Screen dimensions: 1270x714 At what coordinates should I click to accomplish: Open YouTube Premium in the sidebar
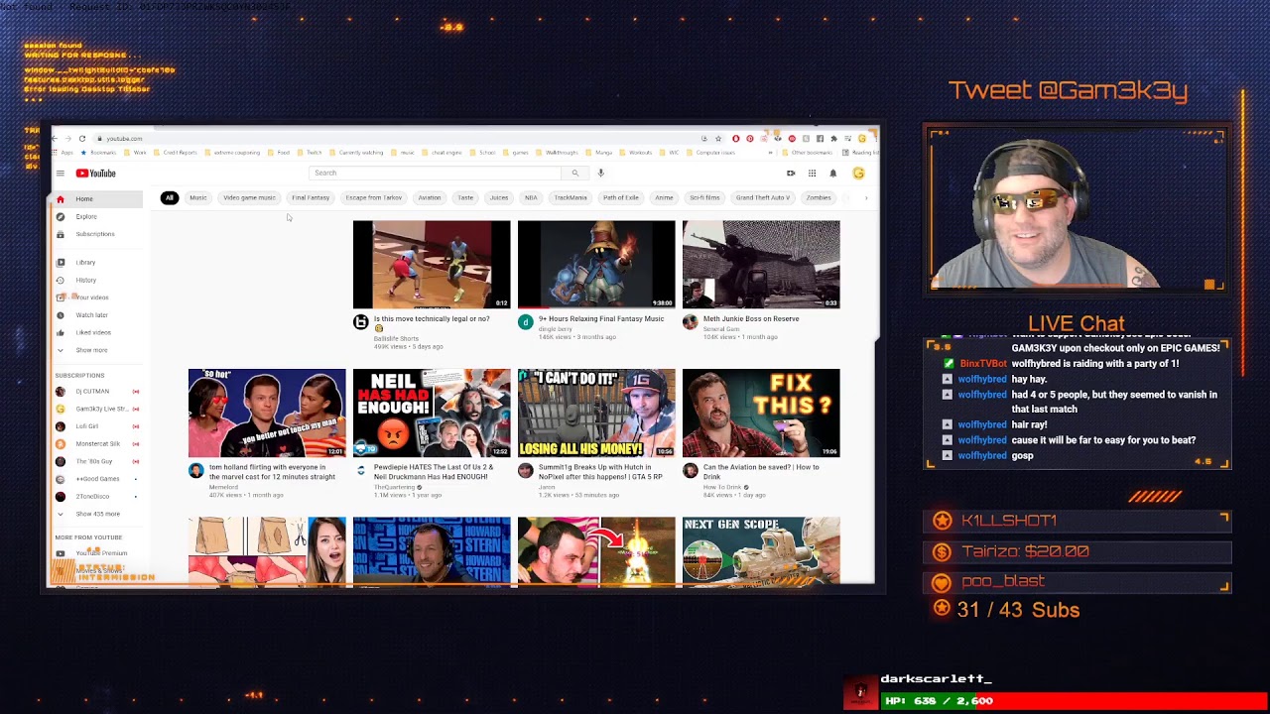pos(98,553)
